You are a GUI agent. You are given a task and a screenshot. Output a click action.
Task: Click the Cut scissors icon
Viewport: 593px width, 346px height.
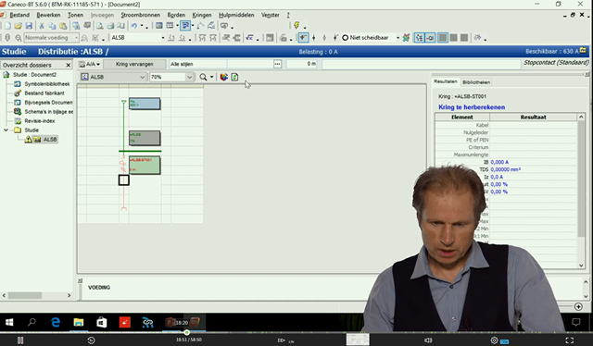(x=42, y=26)
